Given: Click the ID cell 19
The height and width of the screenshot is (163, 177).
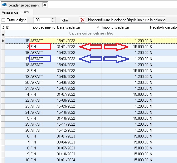Looking at the screenshot, I should [x=17, y=77].
